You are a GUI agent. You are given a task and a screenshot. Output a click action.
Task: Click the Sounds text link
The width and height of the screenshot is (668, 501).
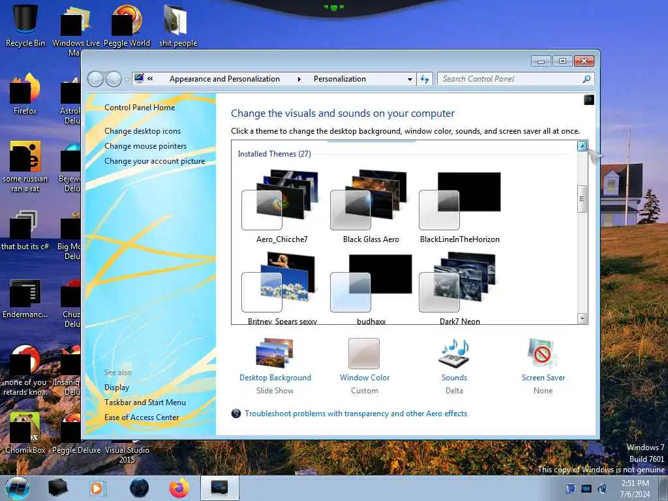coord(454,378)
